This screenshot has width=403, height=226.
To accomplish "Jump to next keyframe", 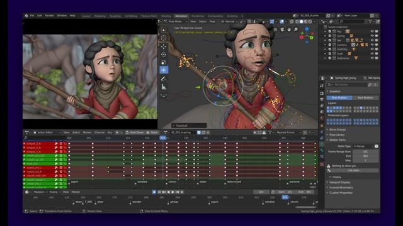I will click(x=178, y=192).
